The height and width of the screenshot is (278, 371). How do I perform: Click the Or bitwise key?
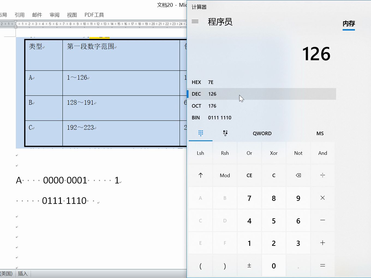(249, 153)
